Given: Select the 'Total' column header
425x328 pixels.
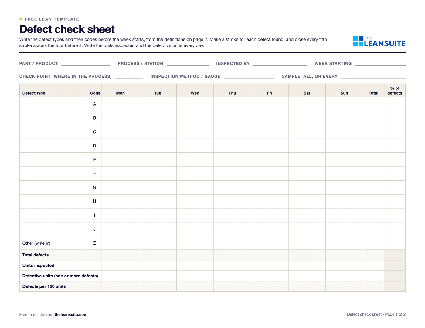Looking at the screenshot, I should point(374,91).
